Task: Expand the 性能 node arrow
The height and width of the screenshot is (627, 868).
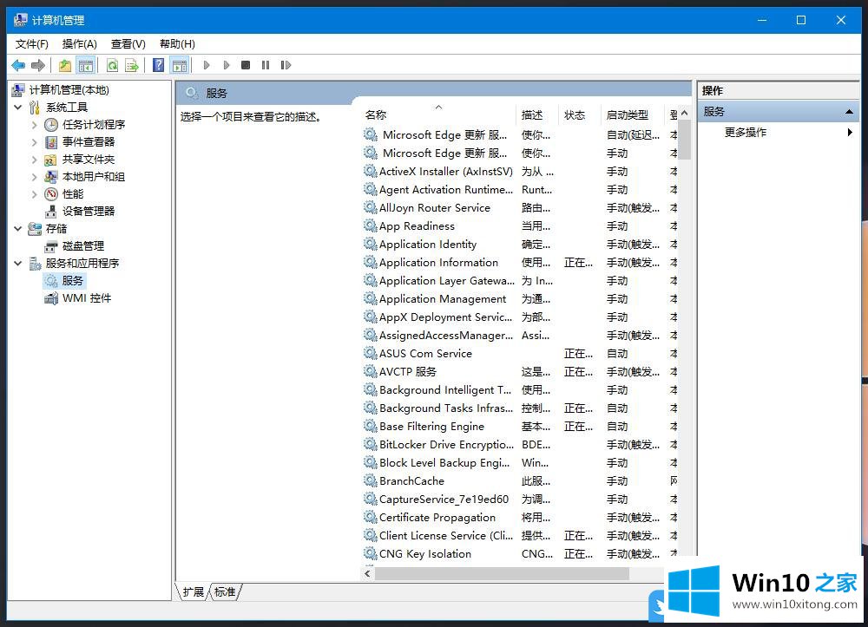Action: [35, 194]
